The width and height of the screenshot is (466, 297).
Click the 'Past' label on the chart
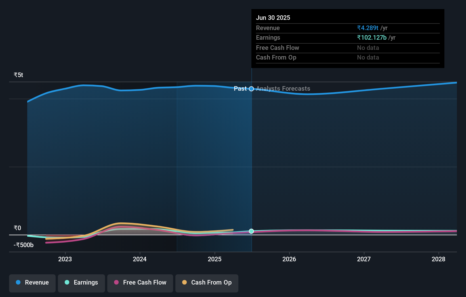[240, 88]
